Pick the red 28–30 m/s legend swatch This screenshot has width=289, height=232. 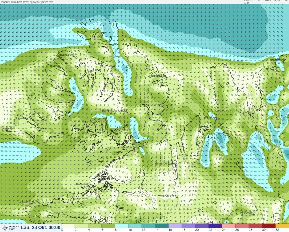tap(255, 226)
